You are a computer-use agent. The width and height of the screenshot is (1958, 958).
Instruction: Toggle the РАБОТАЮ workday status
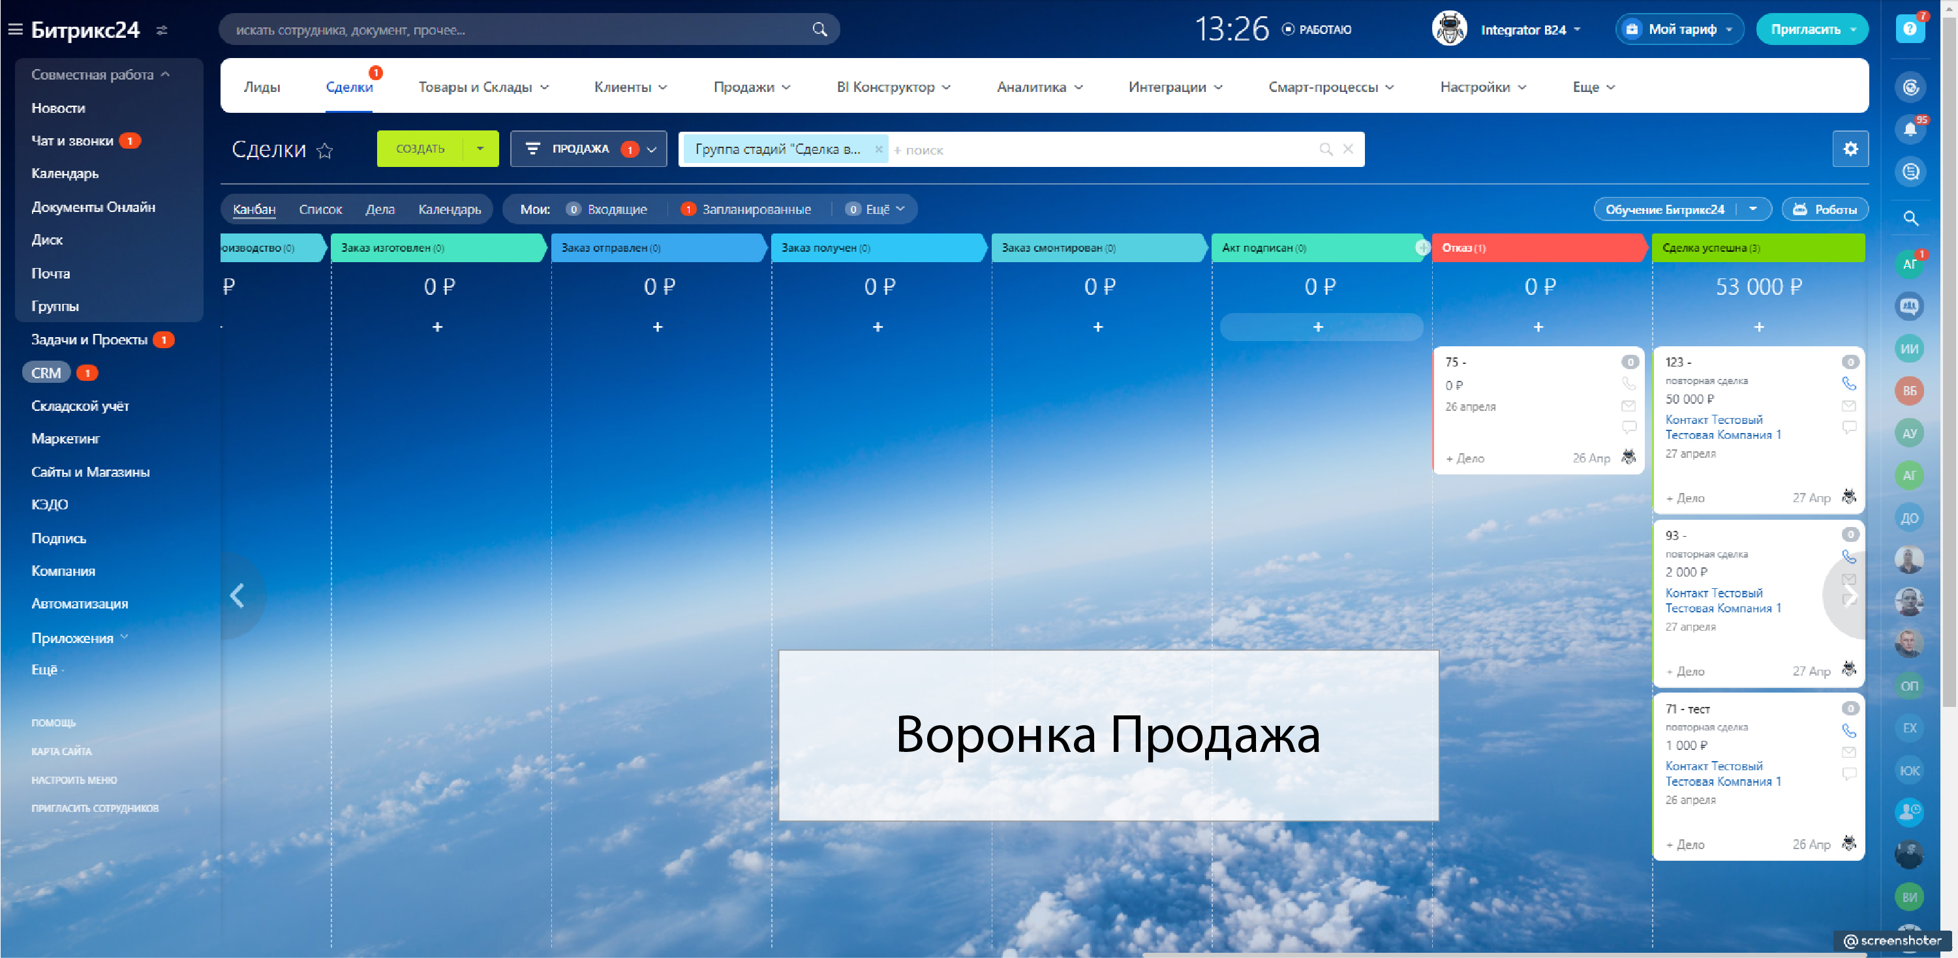coord(1317,29)
